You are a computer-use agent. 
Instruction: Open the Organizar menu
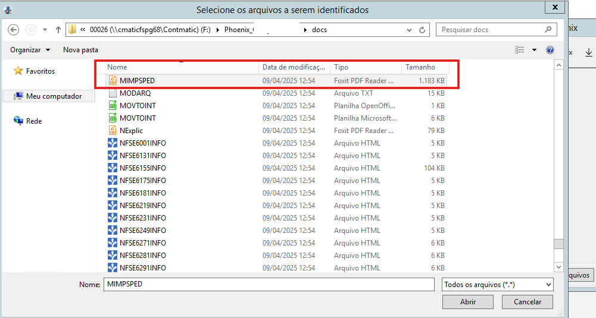point(30,50)
